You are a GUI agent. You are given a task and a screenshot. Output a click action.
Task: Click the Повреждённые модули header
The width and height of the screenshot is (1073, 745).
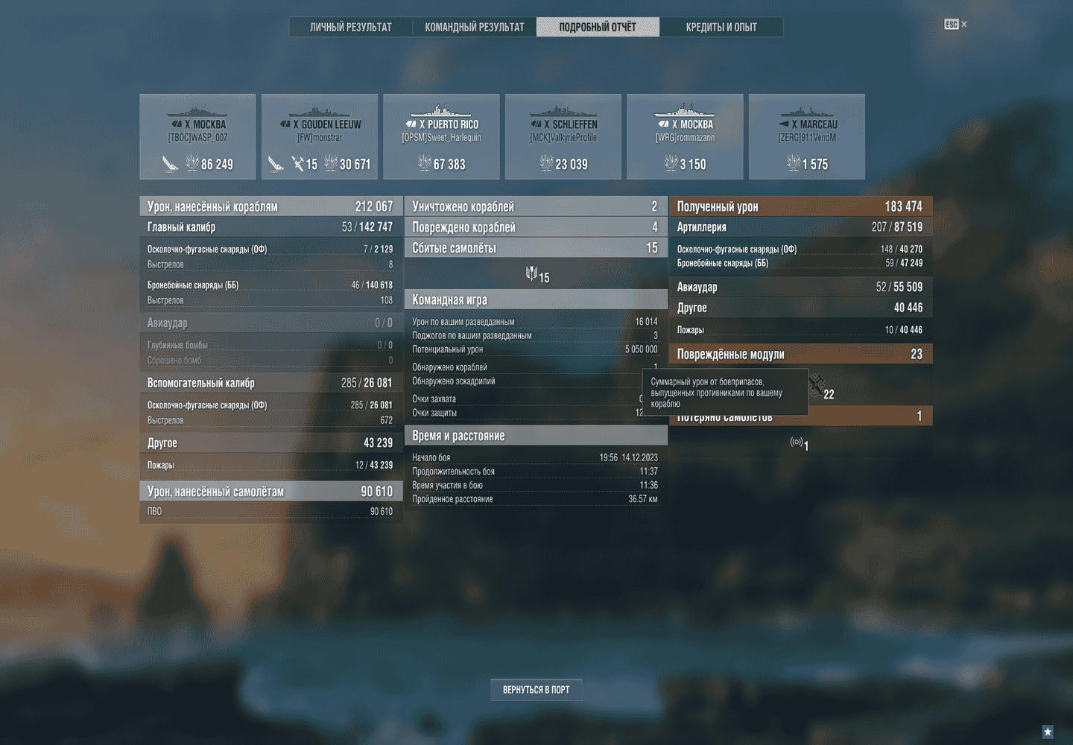tap(801, 354)
